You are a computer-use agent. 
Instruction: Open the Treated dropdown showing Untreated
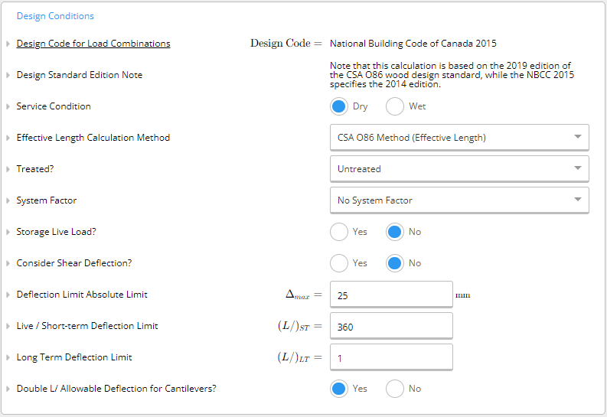(459, 168)
